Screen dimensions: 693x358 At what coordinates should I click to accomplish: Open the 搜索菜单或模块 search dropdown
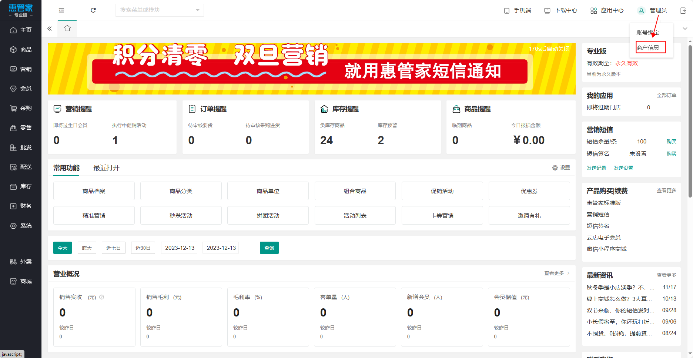tap(160, 10)
